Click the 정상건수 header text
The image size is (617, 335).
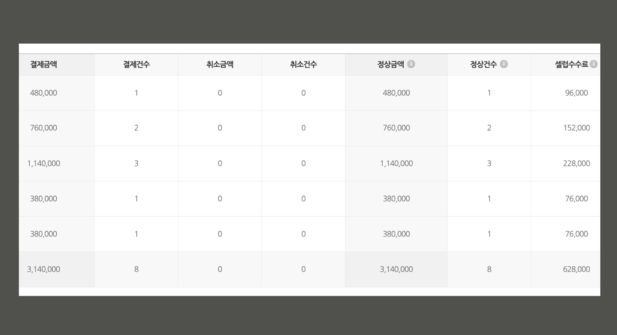(483, 65)
